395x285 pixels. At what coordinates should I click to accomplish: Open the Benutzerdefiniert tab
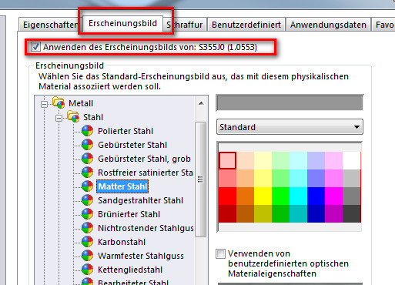pos(246,25)
